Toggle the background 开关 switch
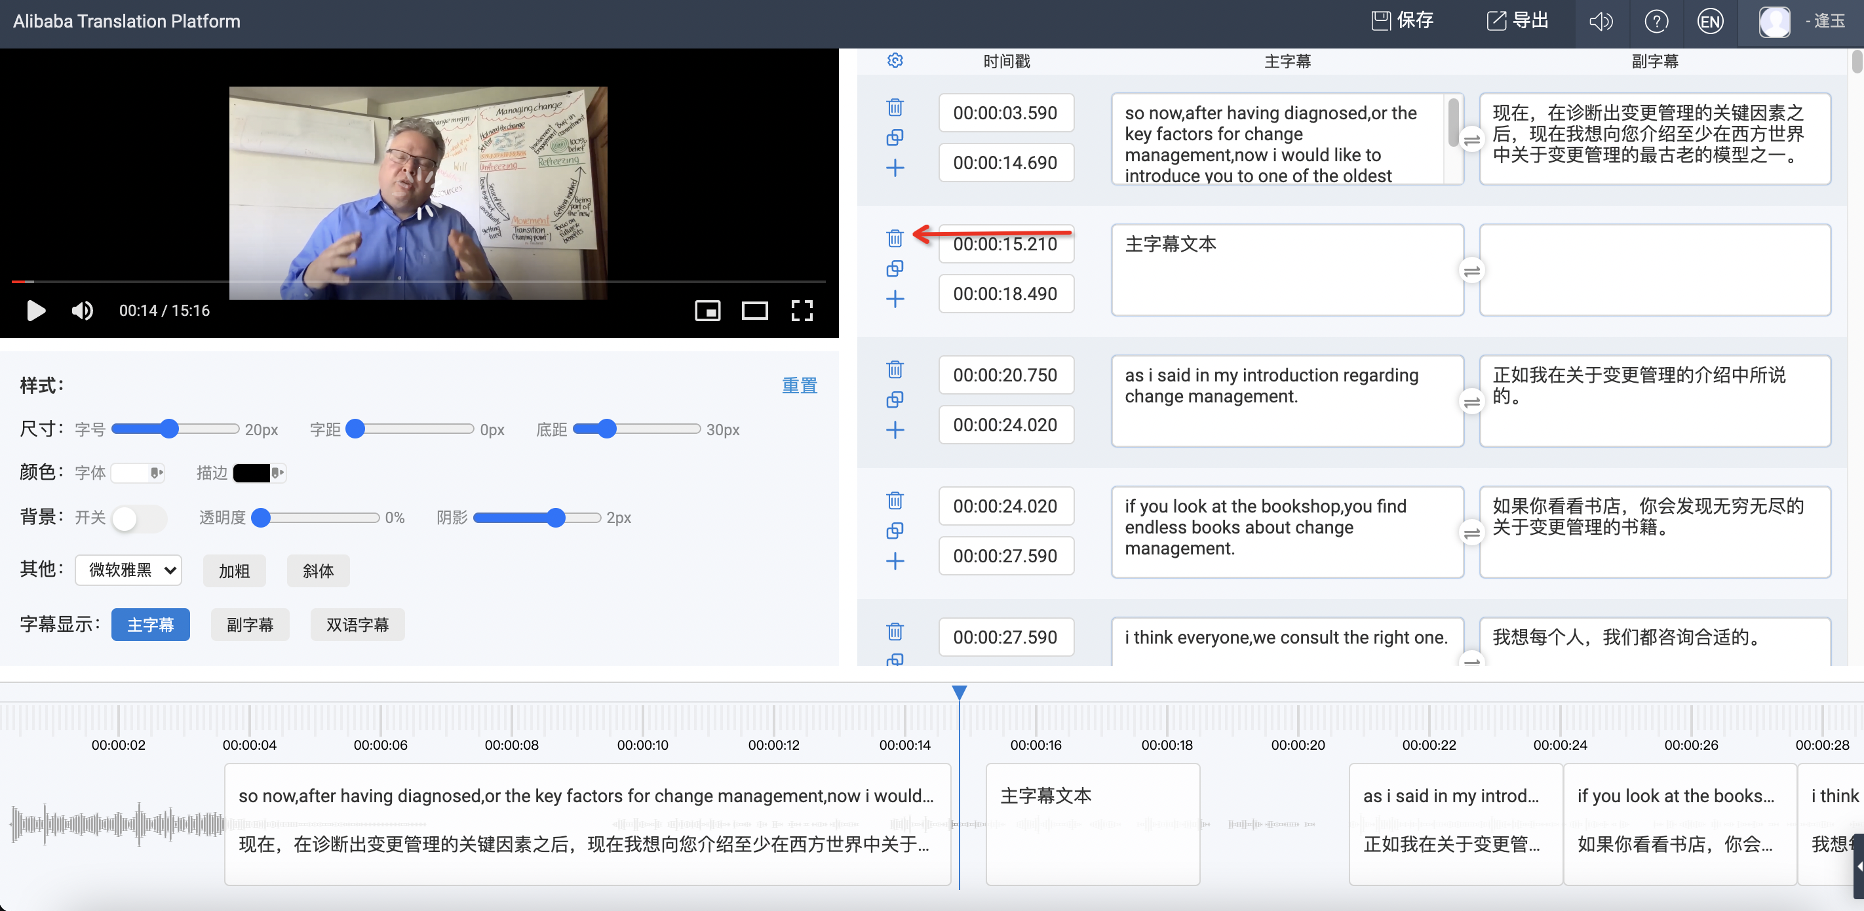Screen dimensions: 1864x911 (138, 518)
